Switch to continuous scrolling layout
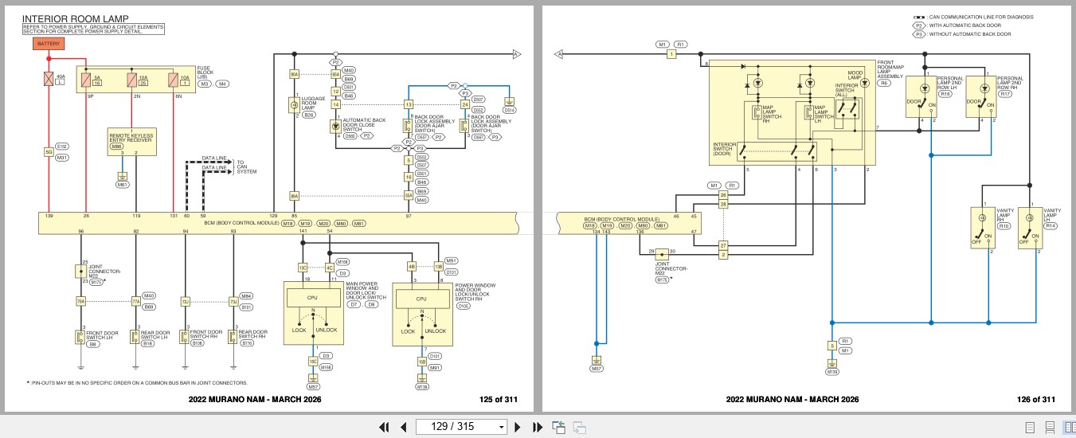This screenshot has height=438, width=1076. [1050, 427]
